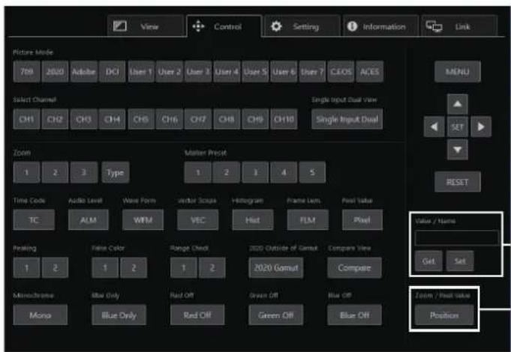Toggle the 2020 Gamut button
This screenshot has width=511, height=352.
point(276,267)
